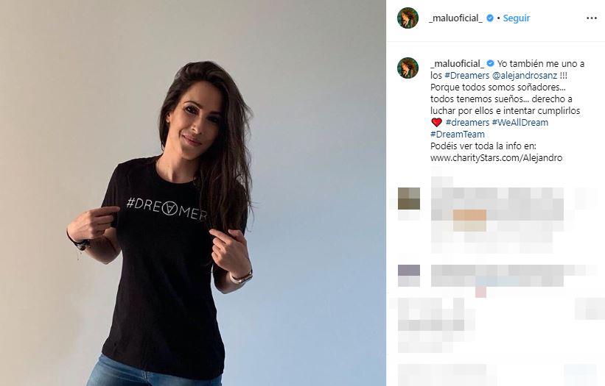Open _maluoficial_ username in the header
Screen dimensions: 605x386
(x=455, y=18)
